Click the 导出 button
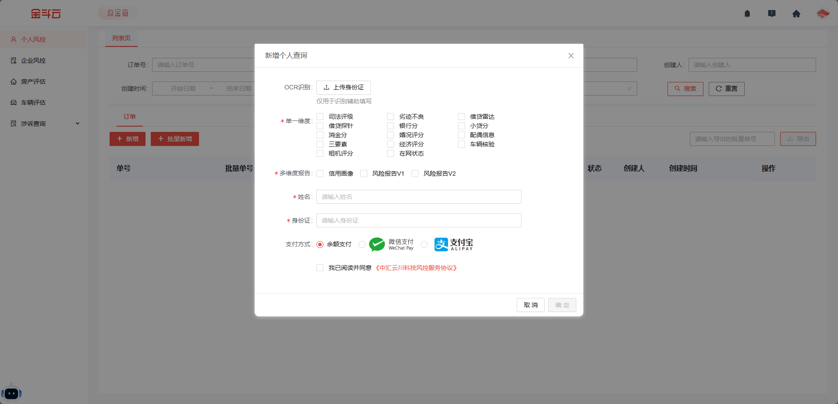The height and width of the screenshot is (404, 838). (798, 139)
